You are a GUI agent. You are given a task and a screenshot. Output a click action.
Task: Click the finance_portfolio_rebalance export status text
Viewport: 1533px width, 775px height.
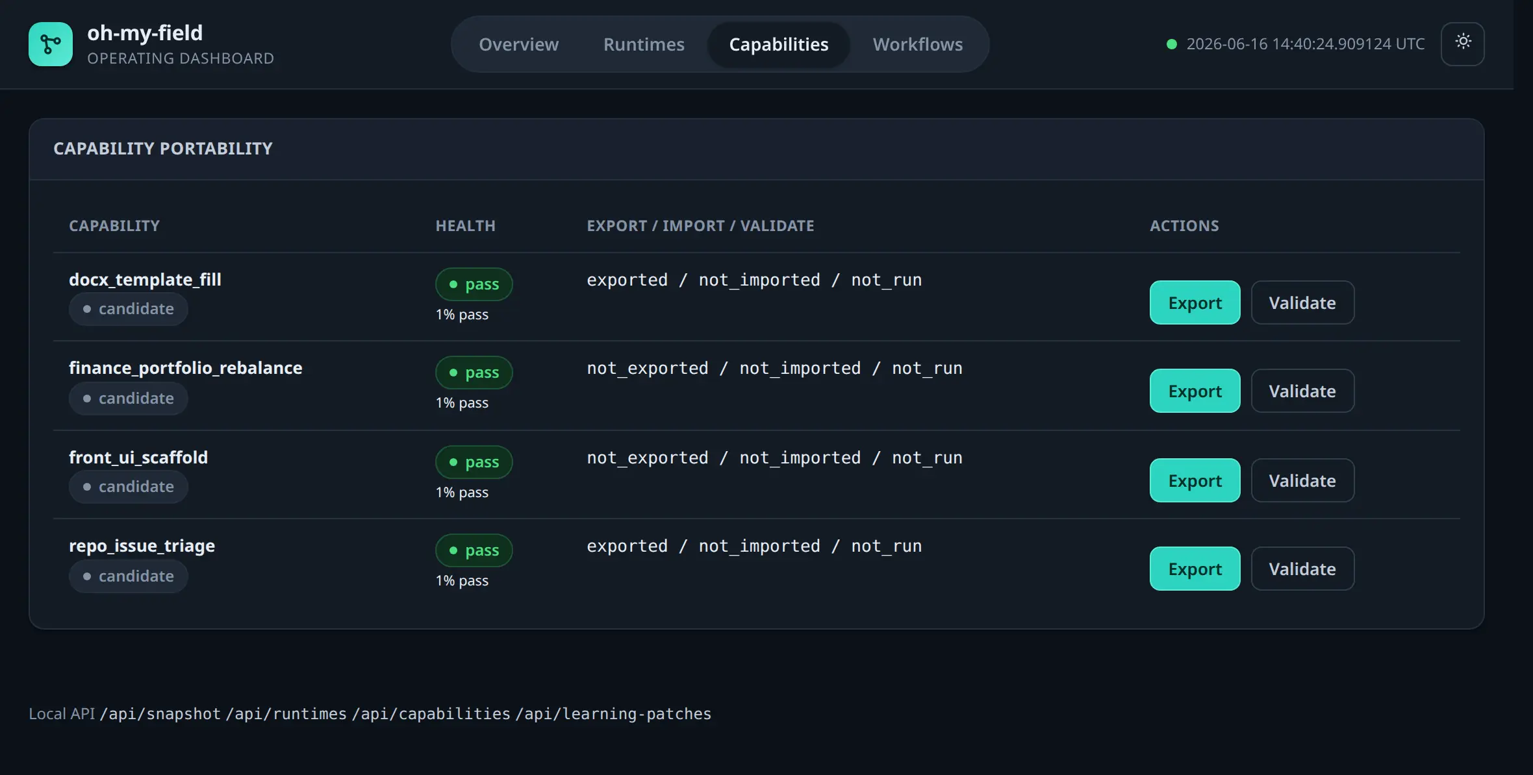(774, 368)
